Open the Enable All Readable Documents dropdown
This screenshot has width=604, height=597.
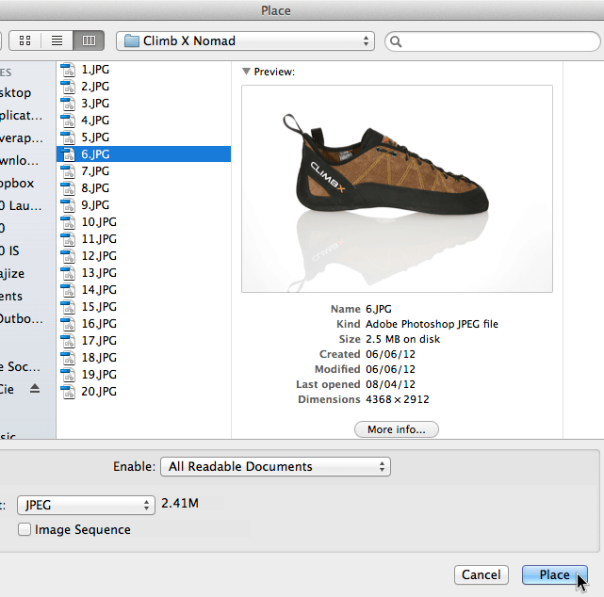coord(274,466)
